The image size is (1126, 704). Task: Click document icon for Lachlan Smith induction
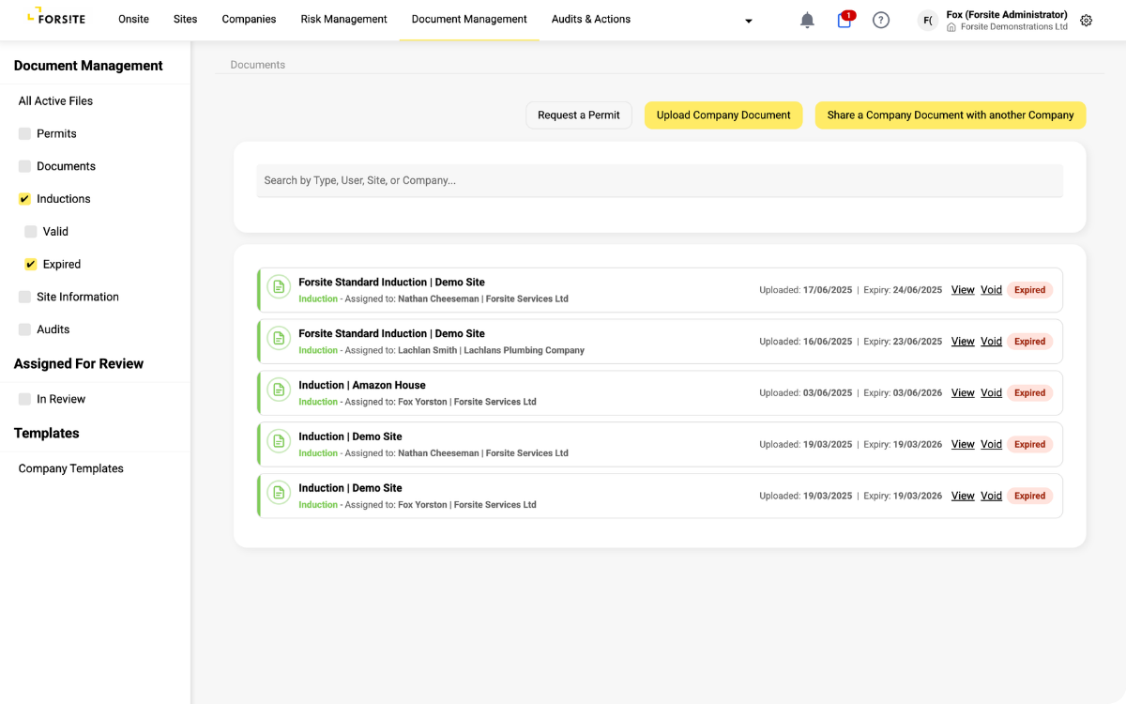tap(278, 338)
